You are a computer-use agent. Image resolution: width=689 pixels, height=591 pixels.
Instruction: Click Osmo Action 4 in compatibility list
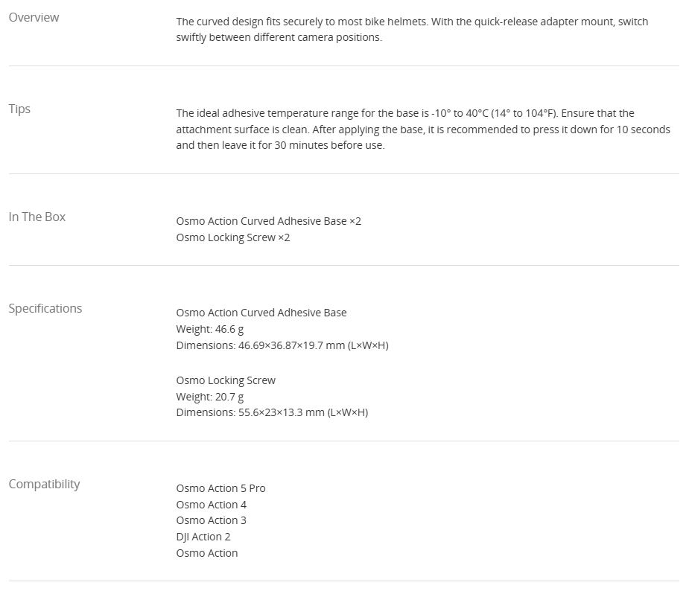(x=211, y=505)
